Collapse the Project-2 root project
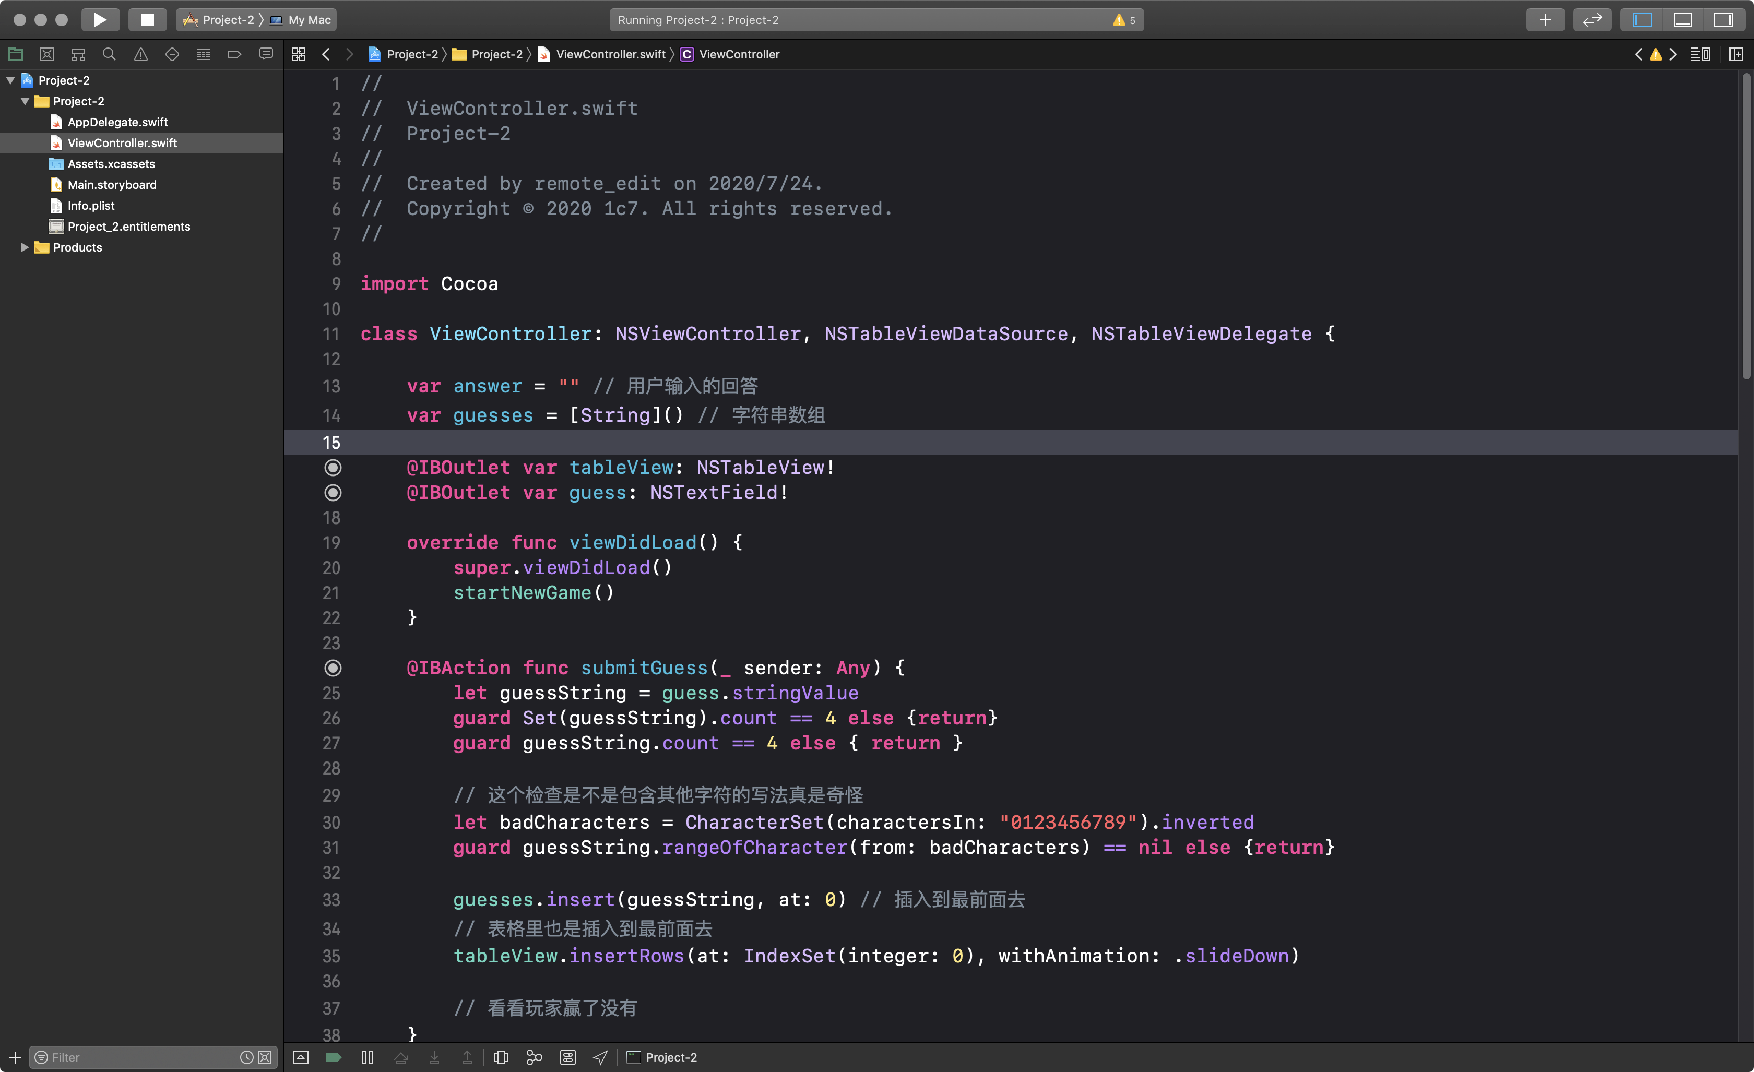Screen dimensions: 1754x1072 [x=10, y=80]
